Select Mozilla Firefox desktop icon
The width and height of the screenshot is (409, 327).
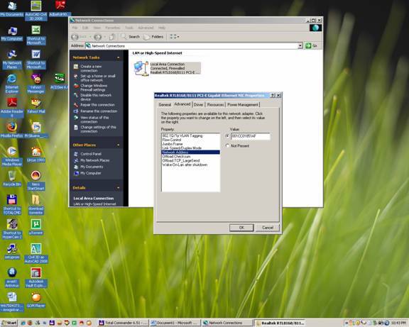tap(12, 130)
